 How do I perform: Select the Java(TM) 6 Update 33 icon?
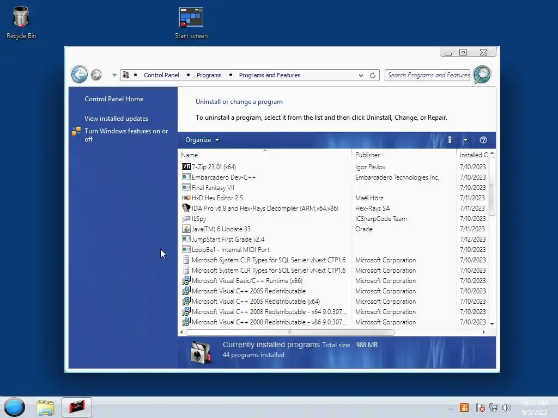coord(186,229)
